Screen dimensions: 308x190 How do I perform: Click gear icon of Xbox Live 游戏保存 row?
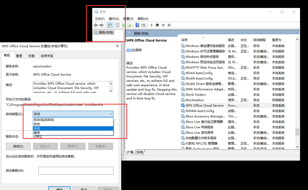183,132
